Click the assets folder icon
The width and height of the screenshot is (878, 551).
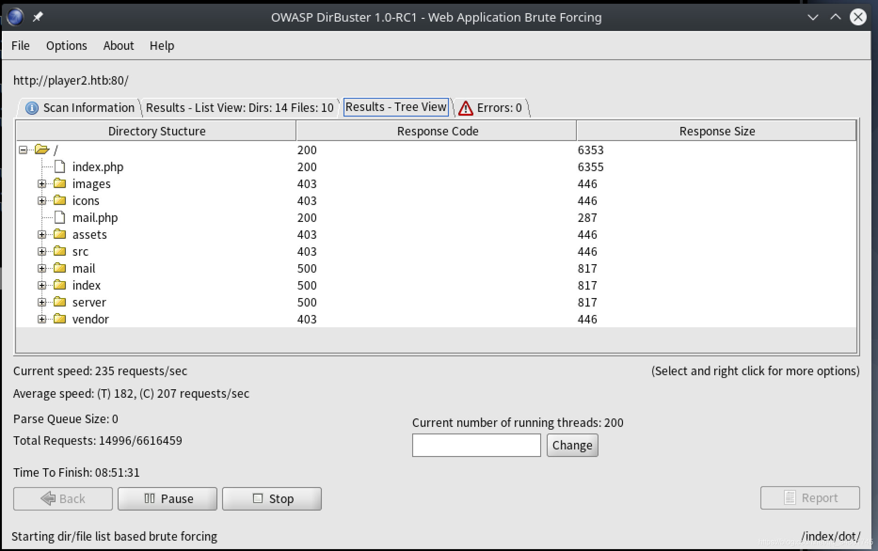60,234
